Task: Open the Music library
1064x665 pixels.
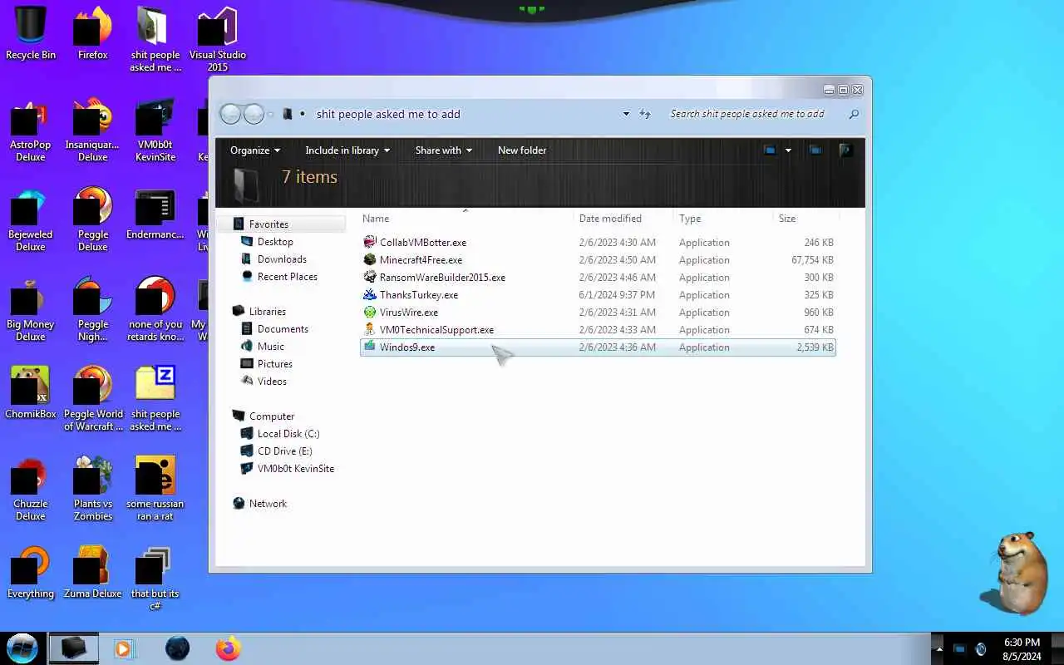Action: tap(270, 347)
